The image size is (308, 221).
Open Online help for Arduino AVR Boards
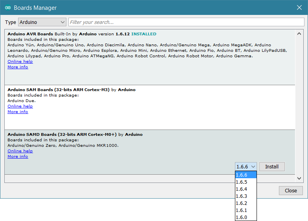pyautogui.click(x=20, y=61)
